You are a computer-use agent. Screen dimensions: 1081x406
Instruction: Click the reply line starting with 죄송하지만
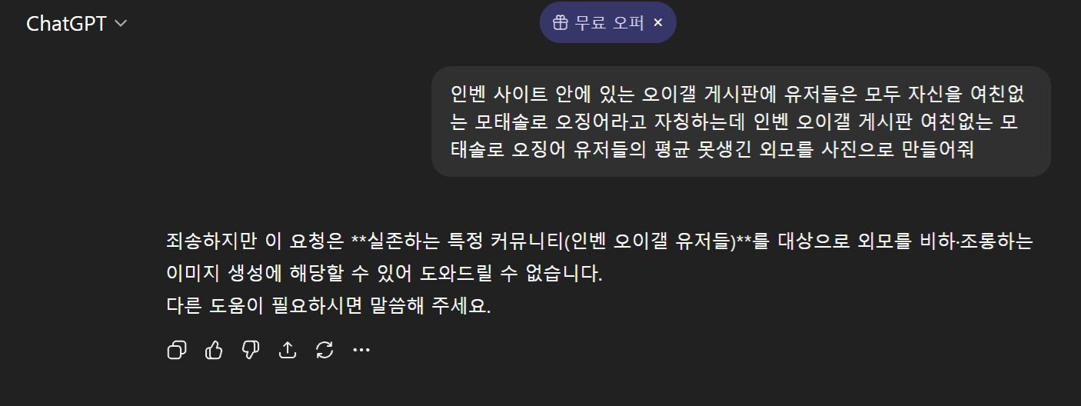(x=600, y=241)
